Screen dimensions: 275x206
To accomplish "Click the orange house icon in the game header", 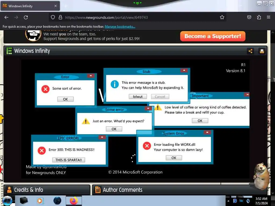I will tap(262, 51).
